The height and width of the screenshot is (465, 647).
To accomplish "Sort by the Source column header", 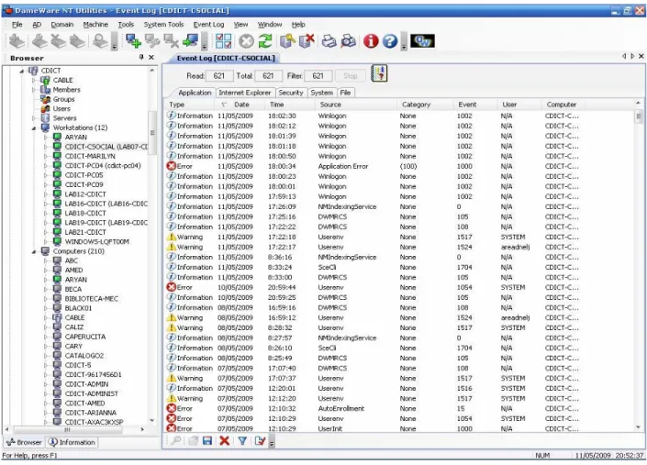I will [356, 105].
